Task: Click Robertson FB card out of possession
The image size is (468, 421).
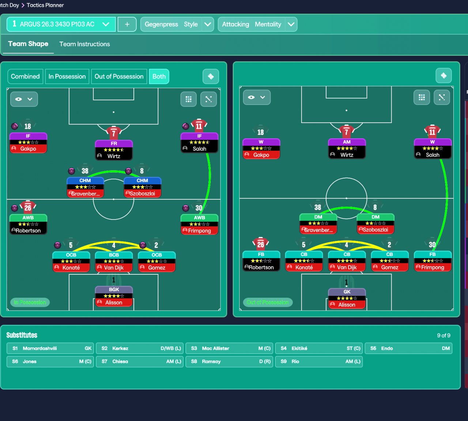Action: coord(261,261)
